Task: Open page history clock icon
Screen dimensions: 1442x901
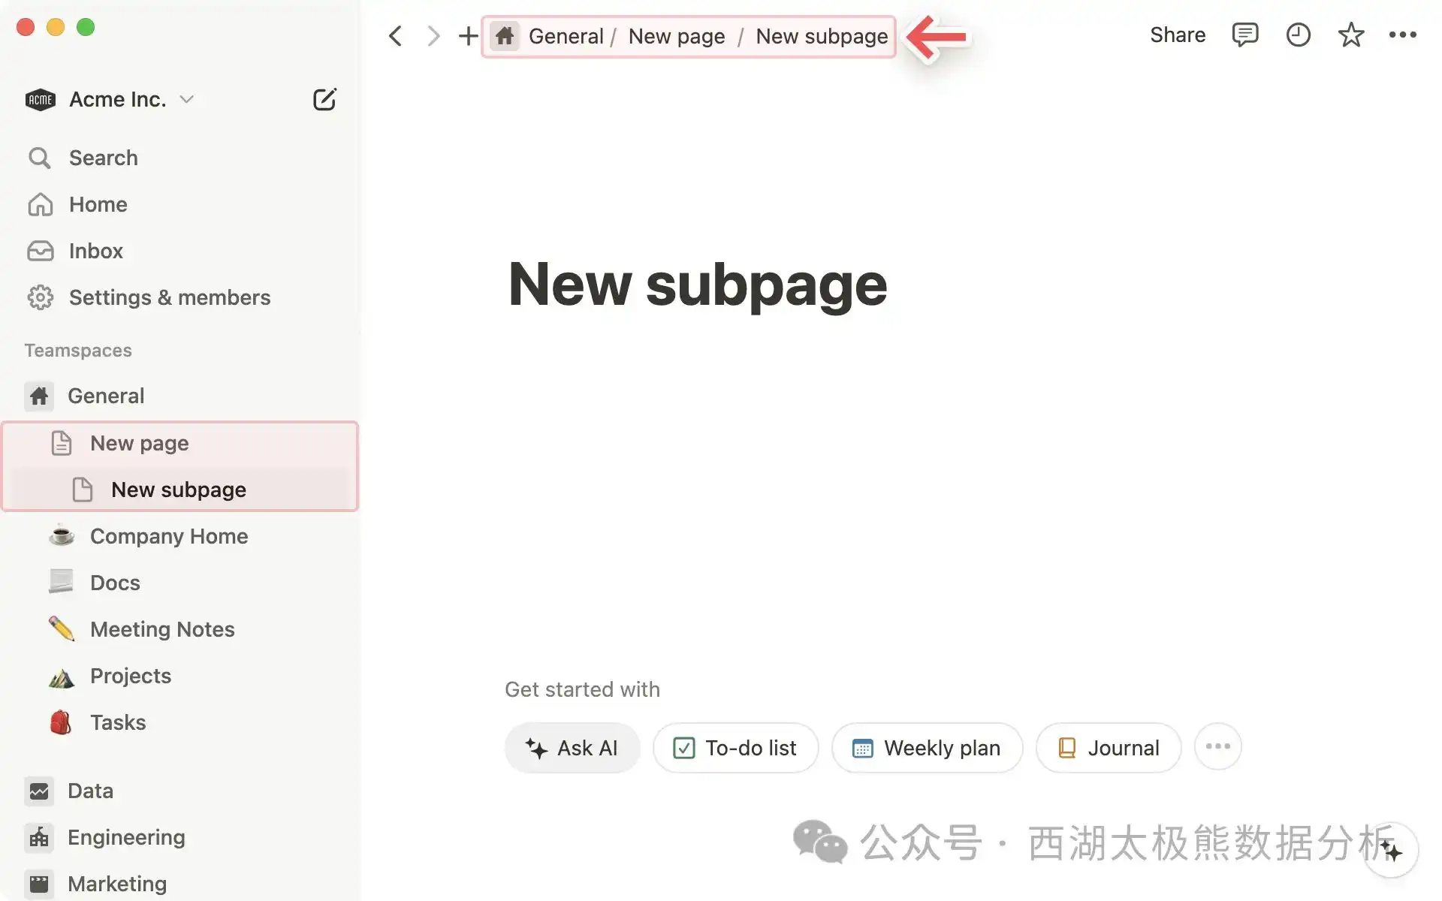Action: pyautogui.click(x=1298, y=35)
